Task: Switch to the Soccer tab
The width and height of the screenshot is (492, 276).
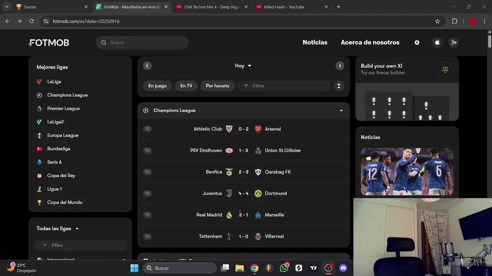Action: coord(52,7)
